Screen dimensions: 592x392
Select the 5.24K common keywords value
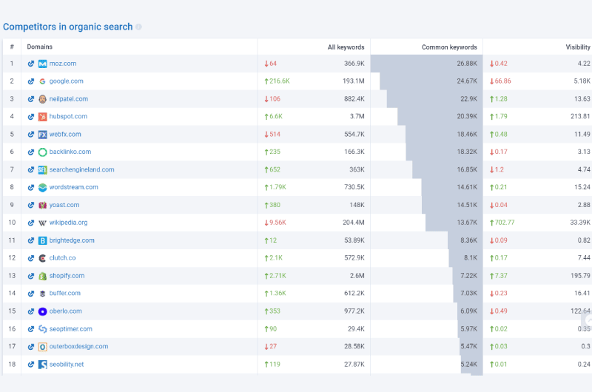(469, 364)
